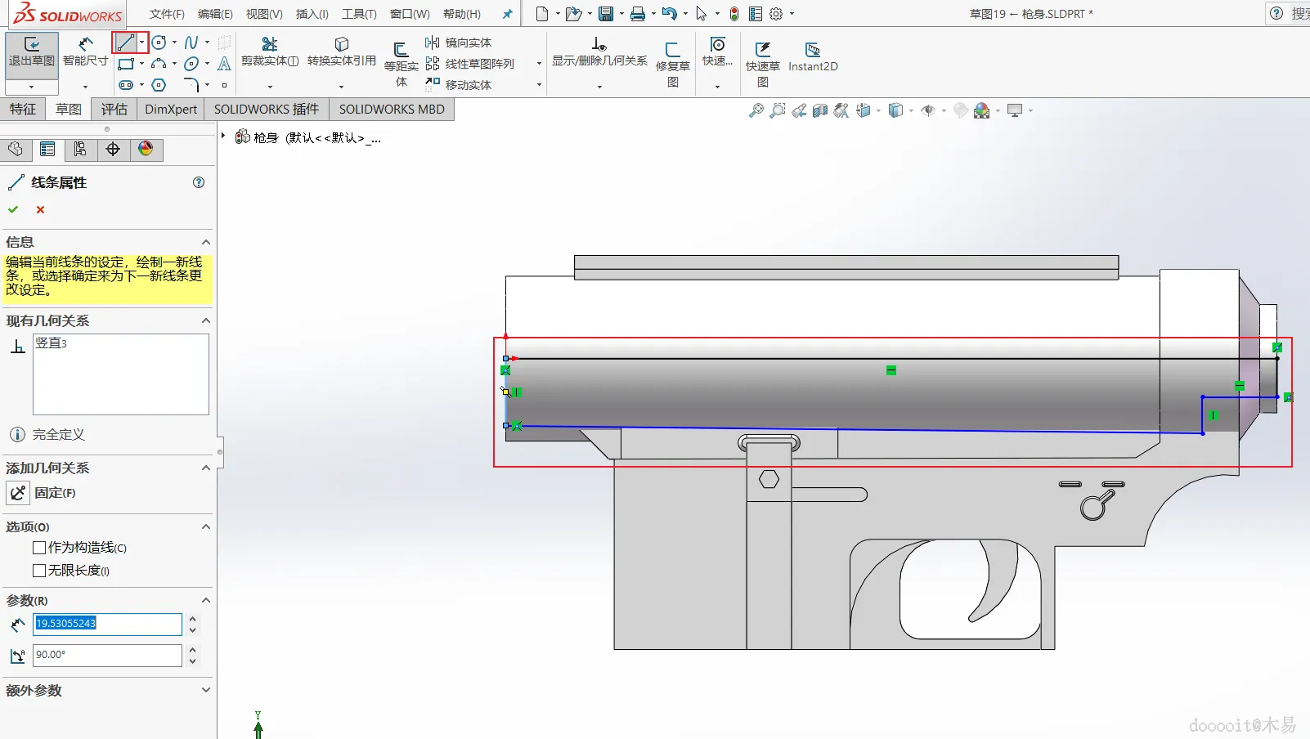Switch to the 特征 features tab
The height and width of the screenshot is (739, 1310).
(23, 110)
